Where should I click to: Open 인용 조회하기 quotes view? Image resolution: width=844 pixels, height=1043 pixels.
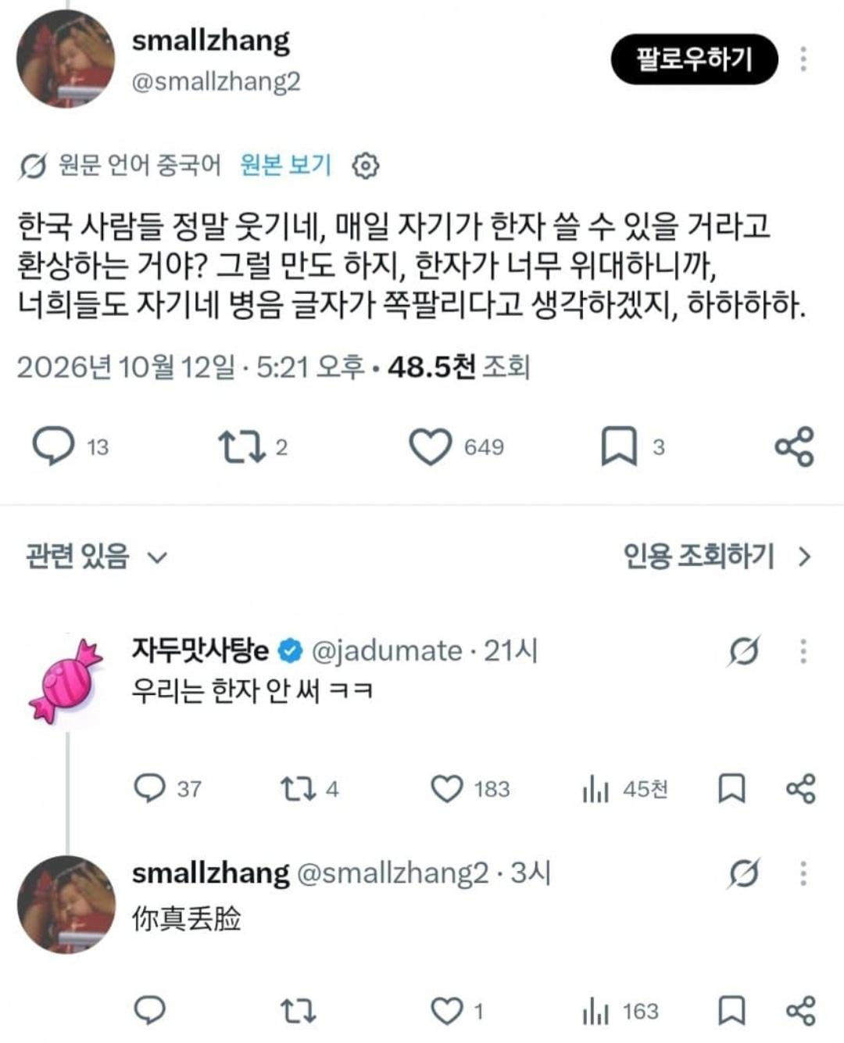(717, 557)
